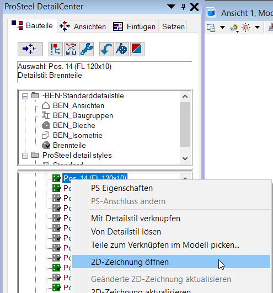Click the -BEN-Standarddetailstile folder icon

point(35,95)
